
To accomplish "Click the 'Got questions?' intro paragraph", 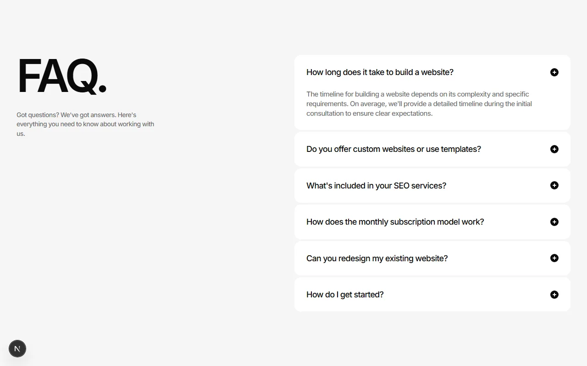I will [x=85, y=124].
